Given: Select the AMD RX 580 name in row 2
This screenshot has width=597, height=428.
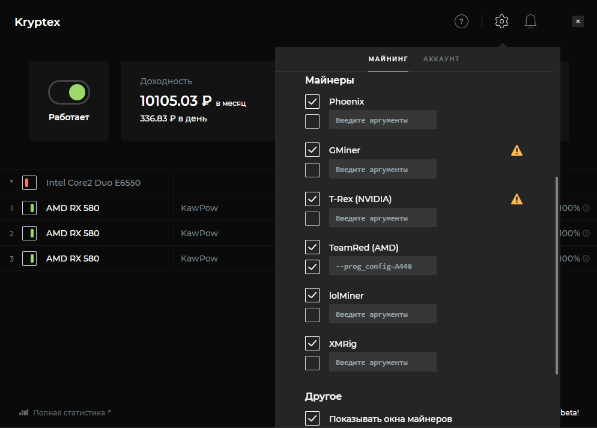Looking at the screenshot, I should coord(73,233).
